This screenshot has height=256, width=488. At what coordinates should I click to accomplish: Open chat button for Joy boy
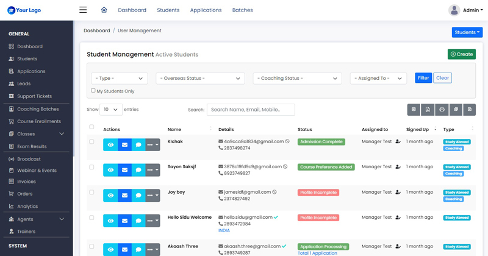tap(138, 196)
